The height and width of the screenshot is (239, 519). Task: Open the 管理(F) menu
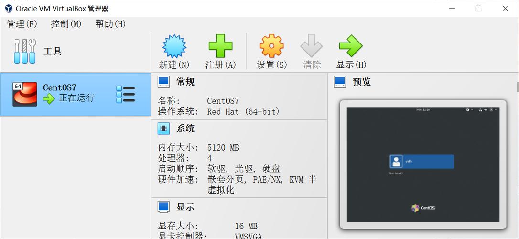pos(22,24)
